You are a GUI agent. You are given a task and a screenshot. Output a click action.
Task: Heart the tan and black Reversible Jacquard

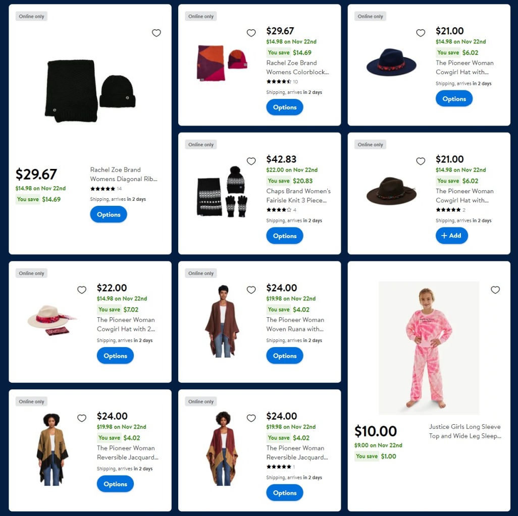pos(82,418)
